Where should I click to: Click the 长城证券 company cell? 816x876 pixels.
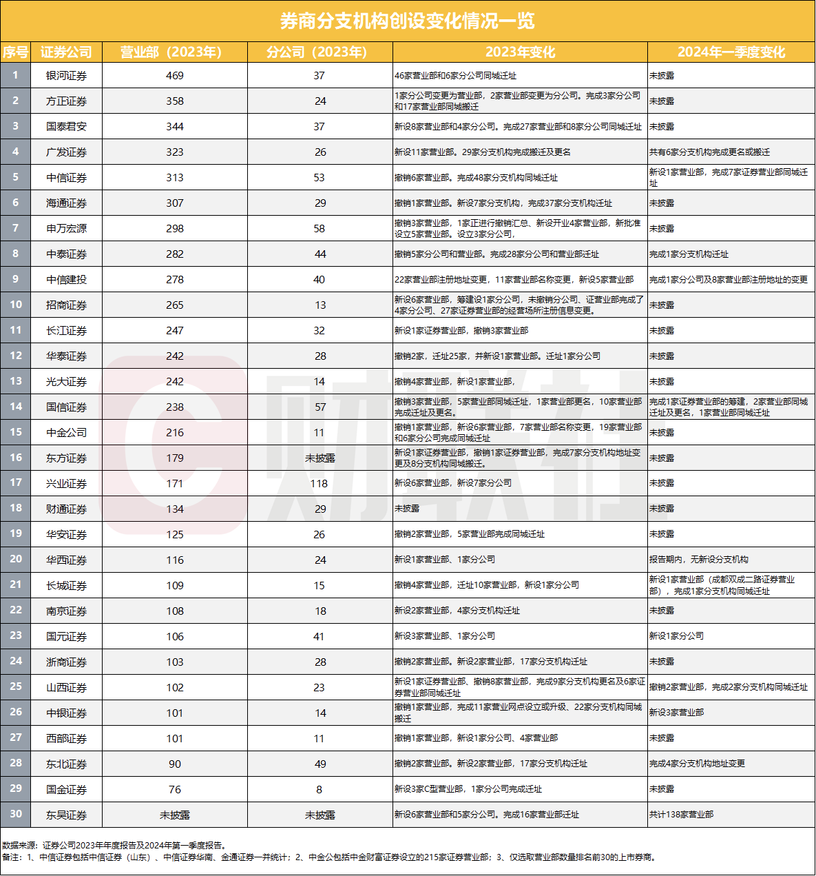pos(66,586)
